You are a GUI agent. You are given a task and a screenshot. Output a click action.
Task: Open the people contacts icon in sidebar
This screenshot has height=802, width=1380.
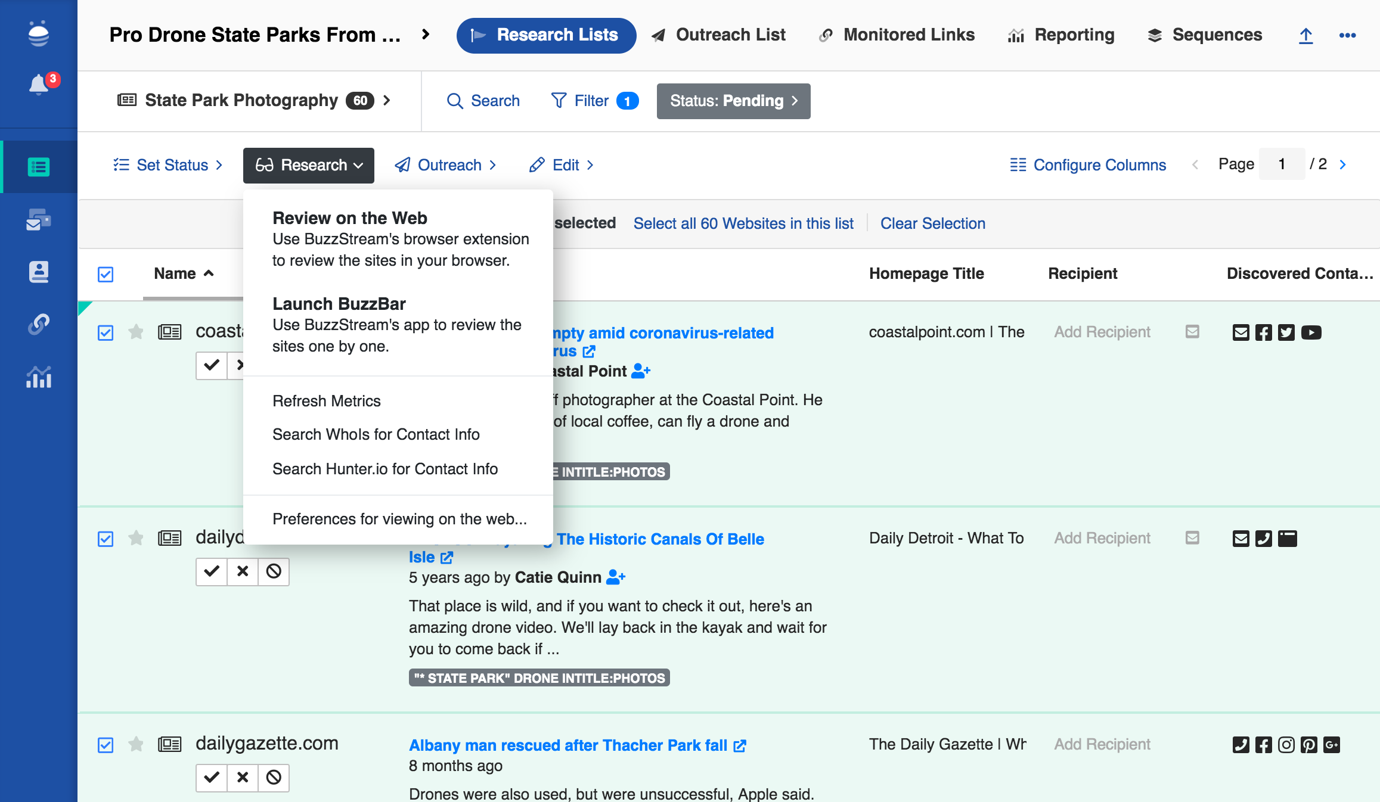[x=39, y=272]
